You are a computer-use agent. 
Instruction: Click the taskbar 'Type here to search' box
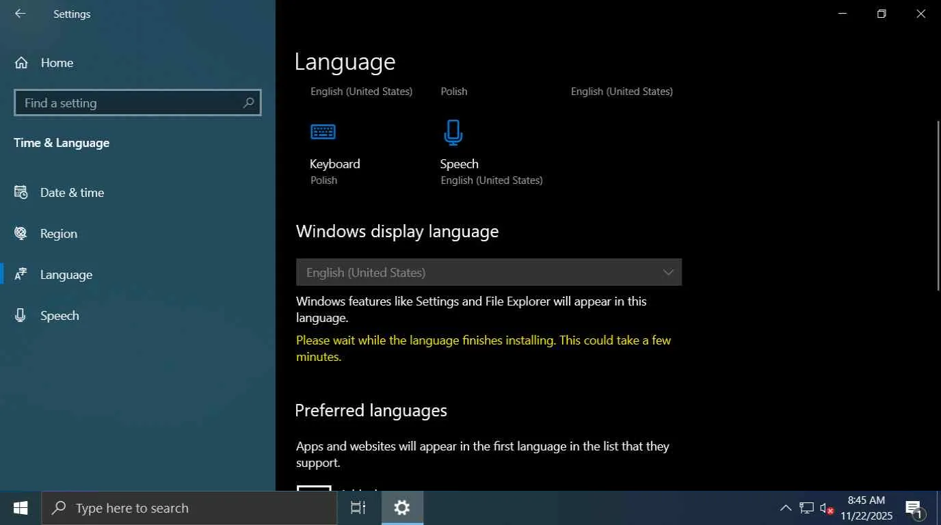coord(189,508)
